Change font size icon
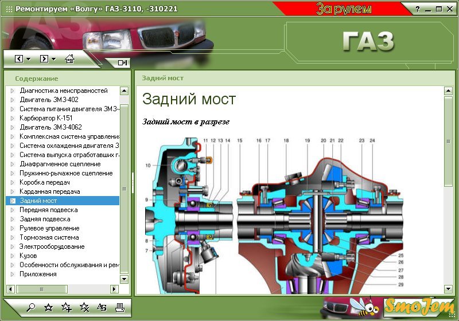This screenshot has height=321, width=459. pyautogui.click(x=102, y=307)
